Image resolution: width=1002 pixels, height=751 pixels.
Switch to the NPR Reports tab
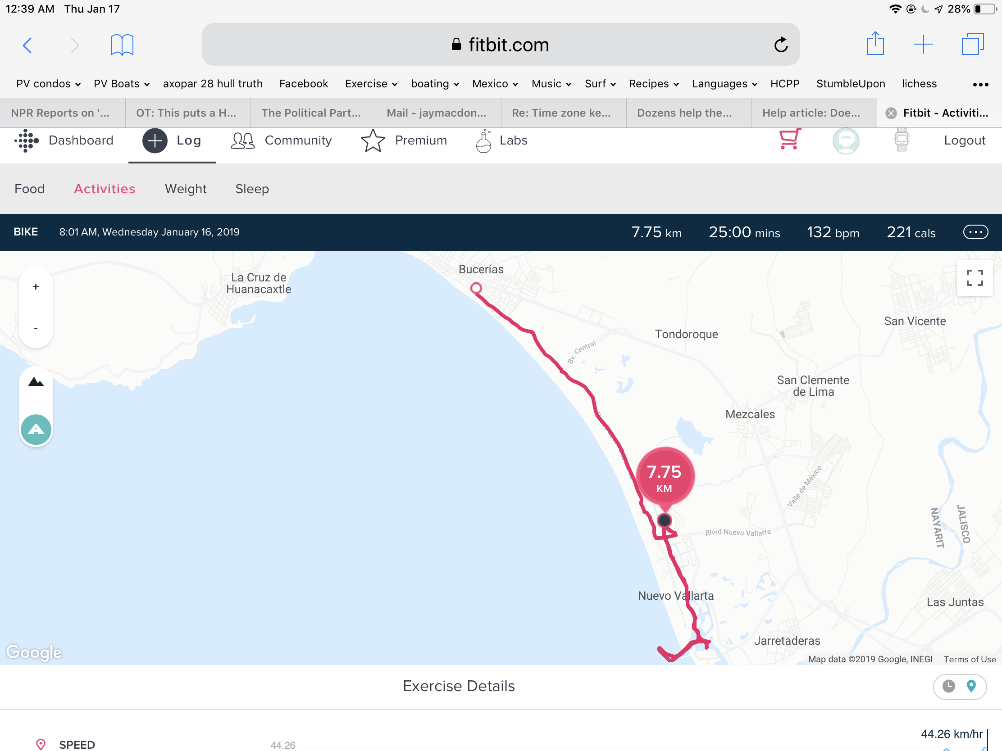63,113
